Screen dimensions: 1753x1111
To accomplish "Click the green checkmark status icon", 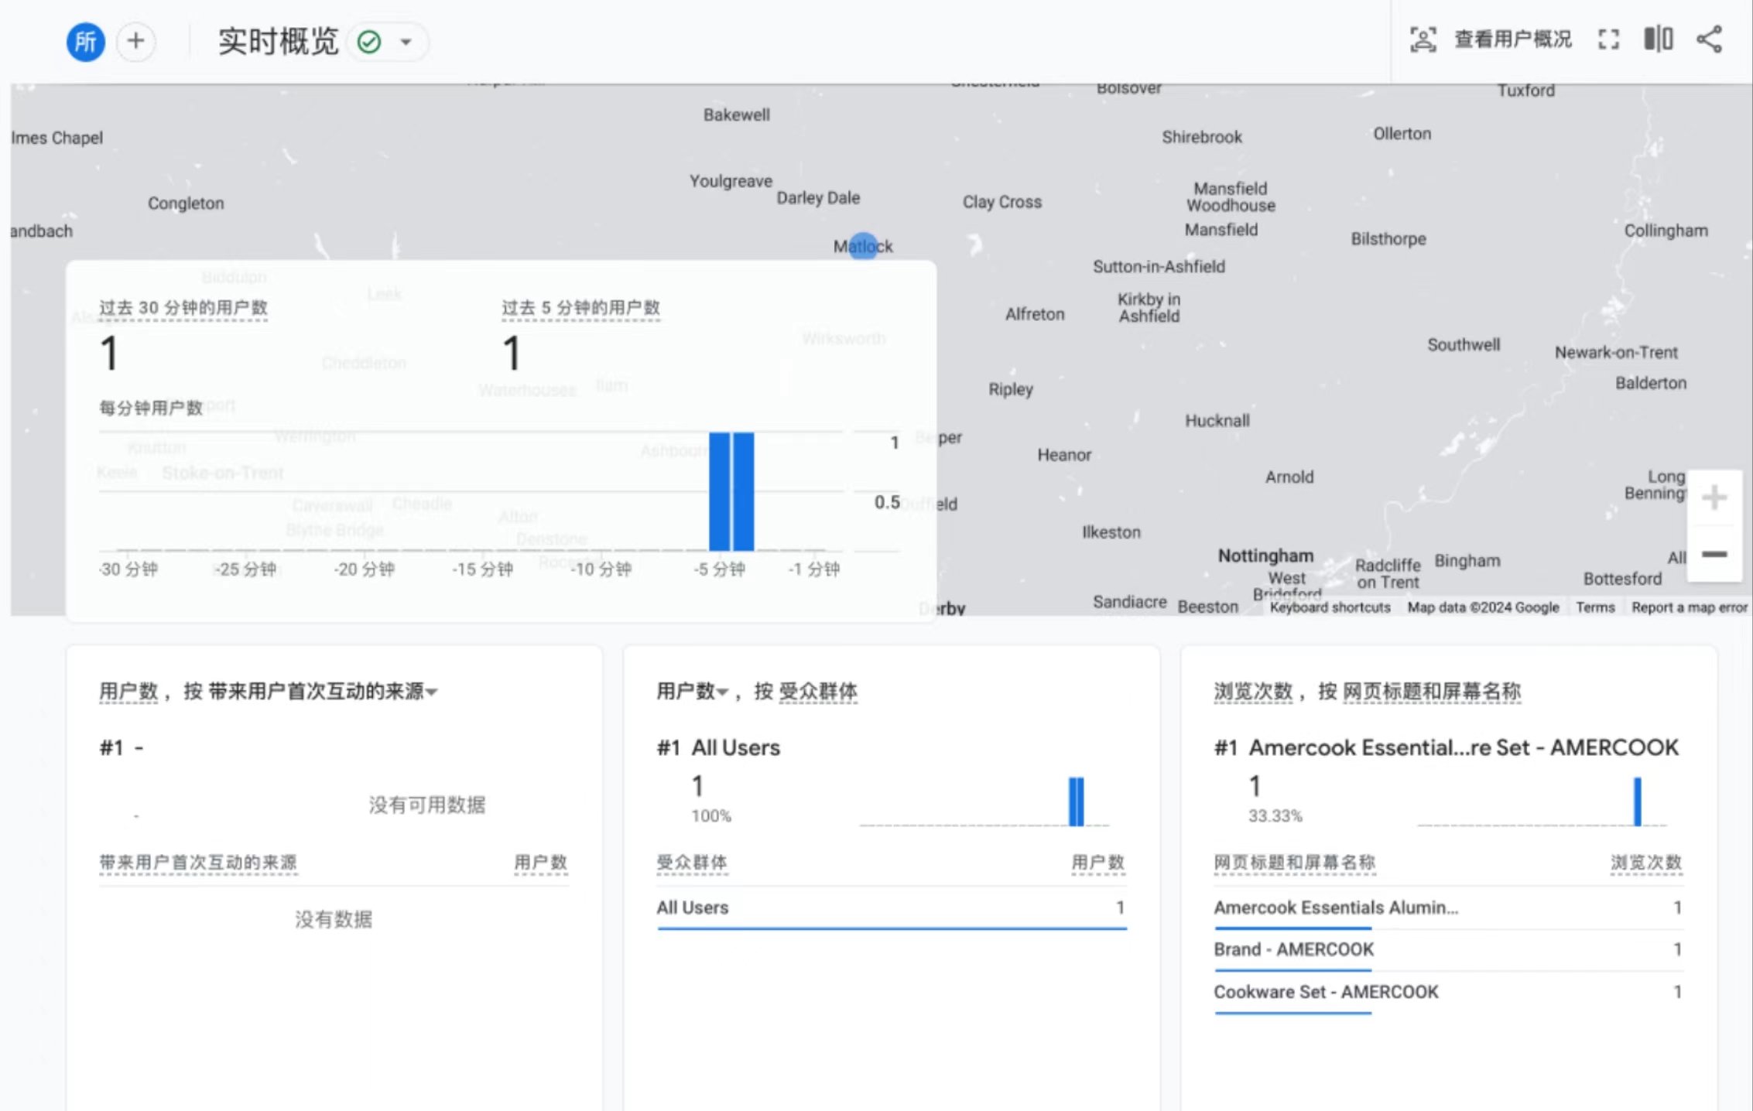I will (x=369, y=42).
